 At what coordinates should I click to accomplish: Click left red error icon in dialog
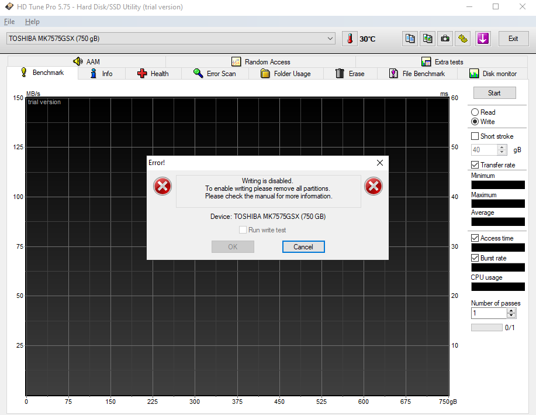click(x=162, y=186)
